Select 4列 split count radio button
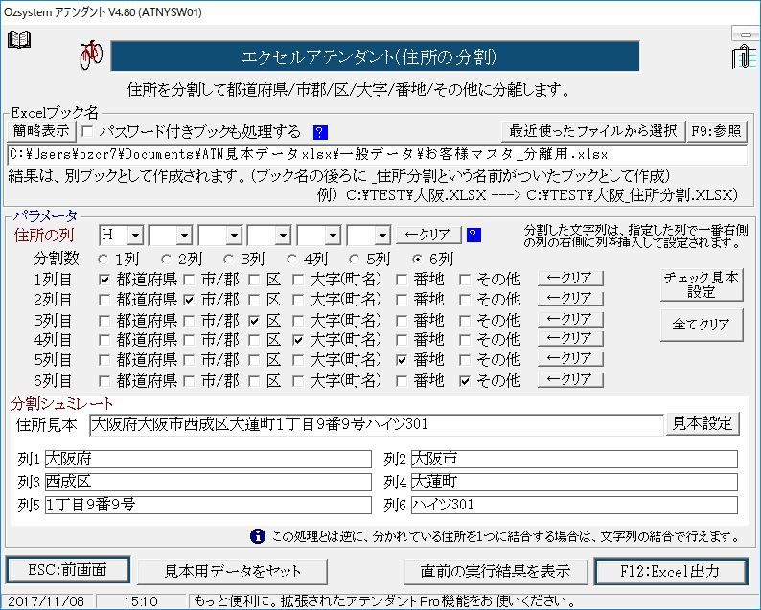Screen dimensions: 761x610 tap(291, 260)
